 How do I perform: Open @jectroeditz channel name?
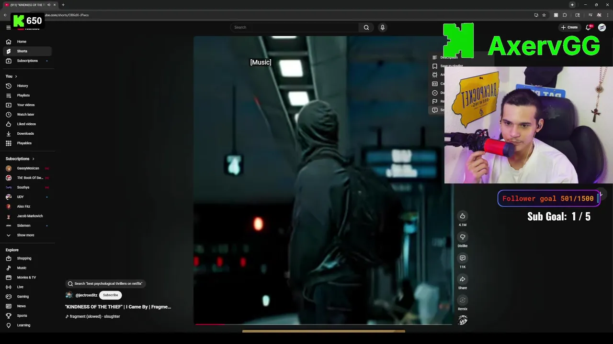click(x=86, y=295)
